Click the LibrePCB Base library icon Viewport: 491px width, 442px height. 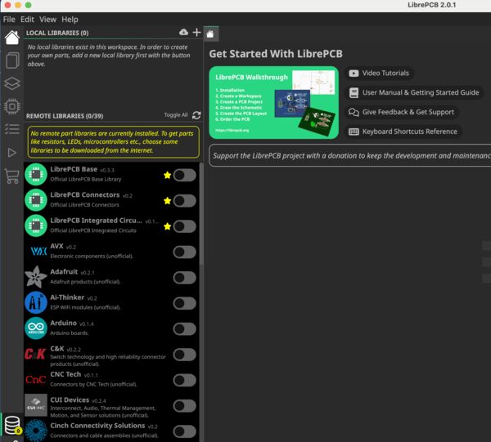[36, 174]
